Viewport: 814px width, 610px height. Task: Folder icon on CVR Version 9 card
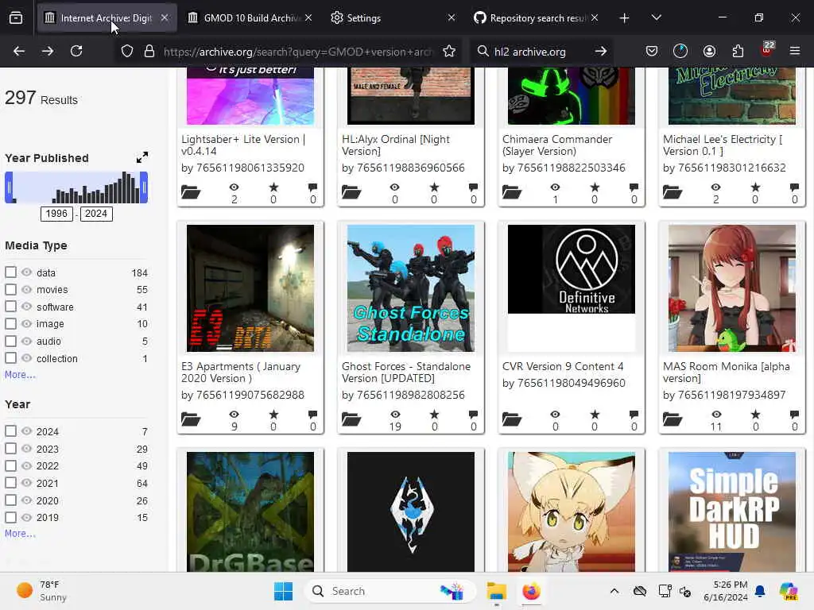tap(512, 419)
